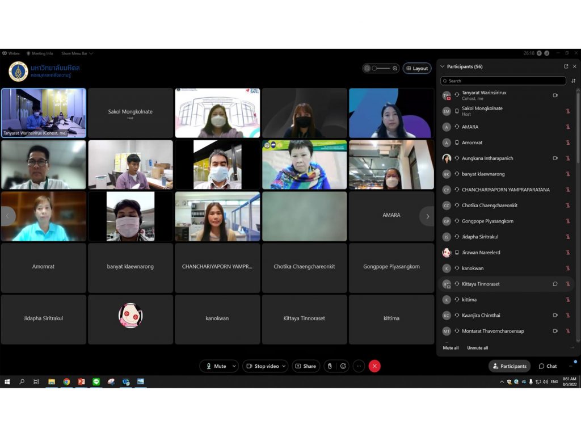
Task: Open the more options ellipsis in meeting controls
Action: (x=359, y=366)
